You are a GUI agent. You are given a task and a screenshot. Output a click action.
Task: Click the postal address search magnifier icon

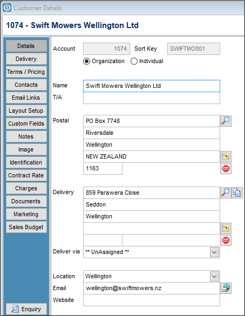point(226,121)
